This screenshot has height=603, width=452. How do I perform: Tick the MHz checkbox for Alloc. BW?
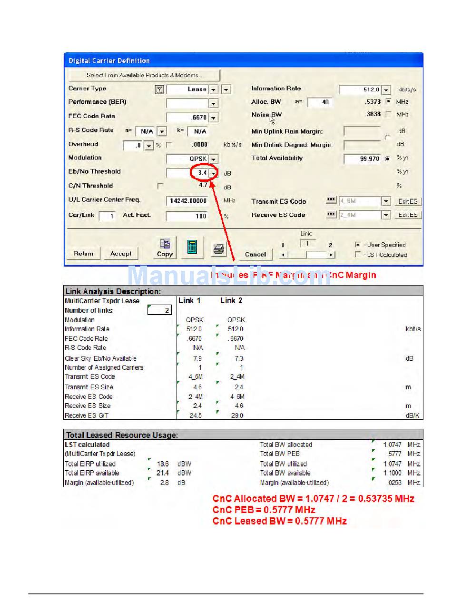coord(389,101)
